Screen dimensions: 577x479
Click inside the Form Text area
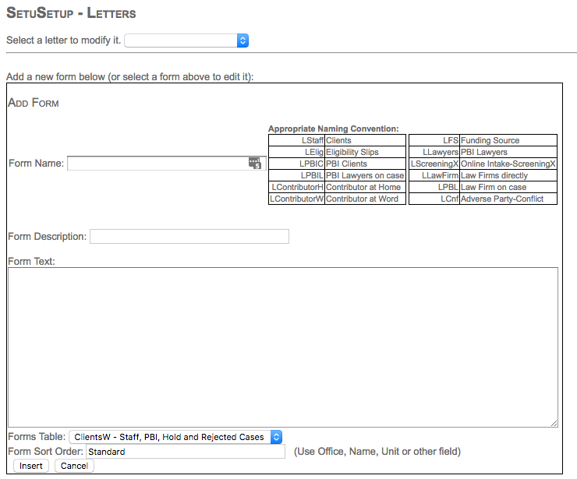[x=282, y=347]
